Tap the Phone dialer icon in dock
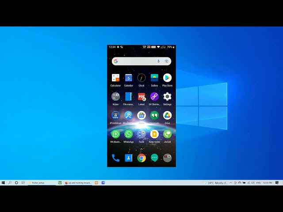The image size is (283, 212). click(x=115, y=158)
